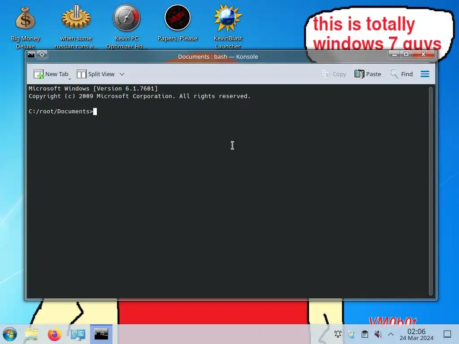Close the Konsole window
This screenshot has height=344, width=459.
coord(423,54)
